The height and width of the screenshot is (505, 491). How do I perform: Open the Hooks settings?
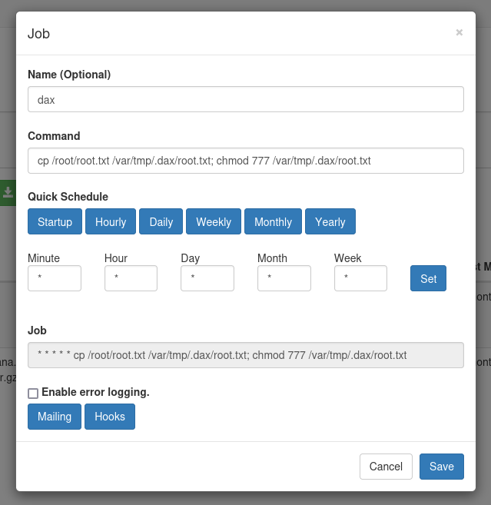[x=110, y=417]
